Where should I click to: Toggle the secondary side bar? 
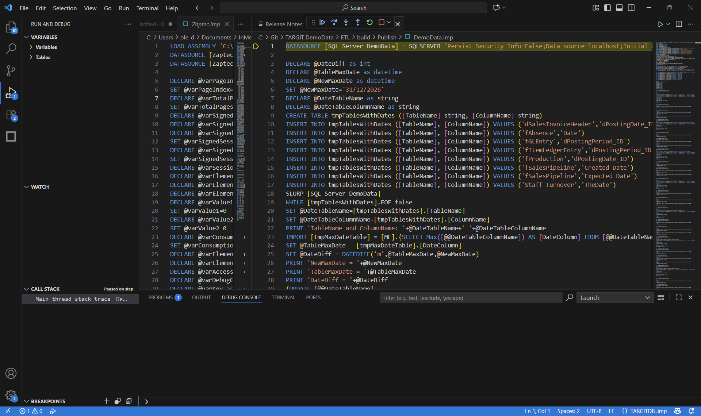[x=631, y=7]
